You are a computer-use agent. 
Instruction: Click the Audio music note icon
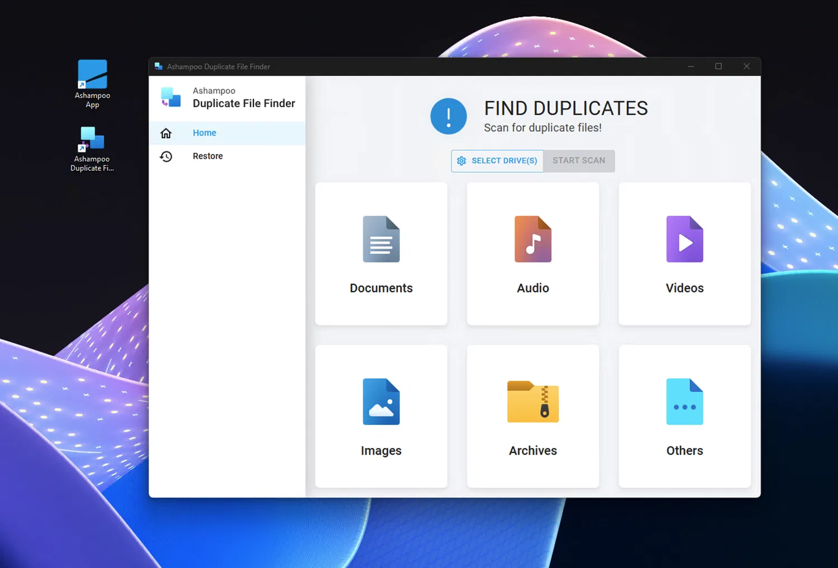tap(533, 239)
